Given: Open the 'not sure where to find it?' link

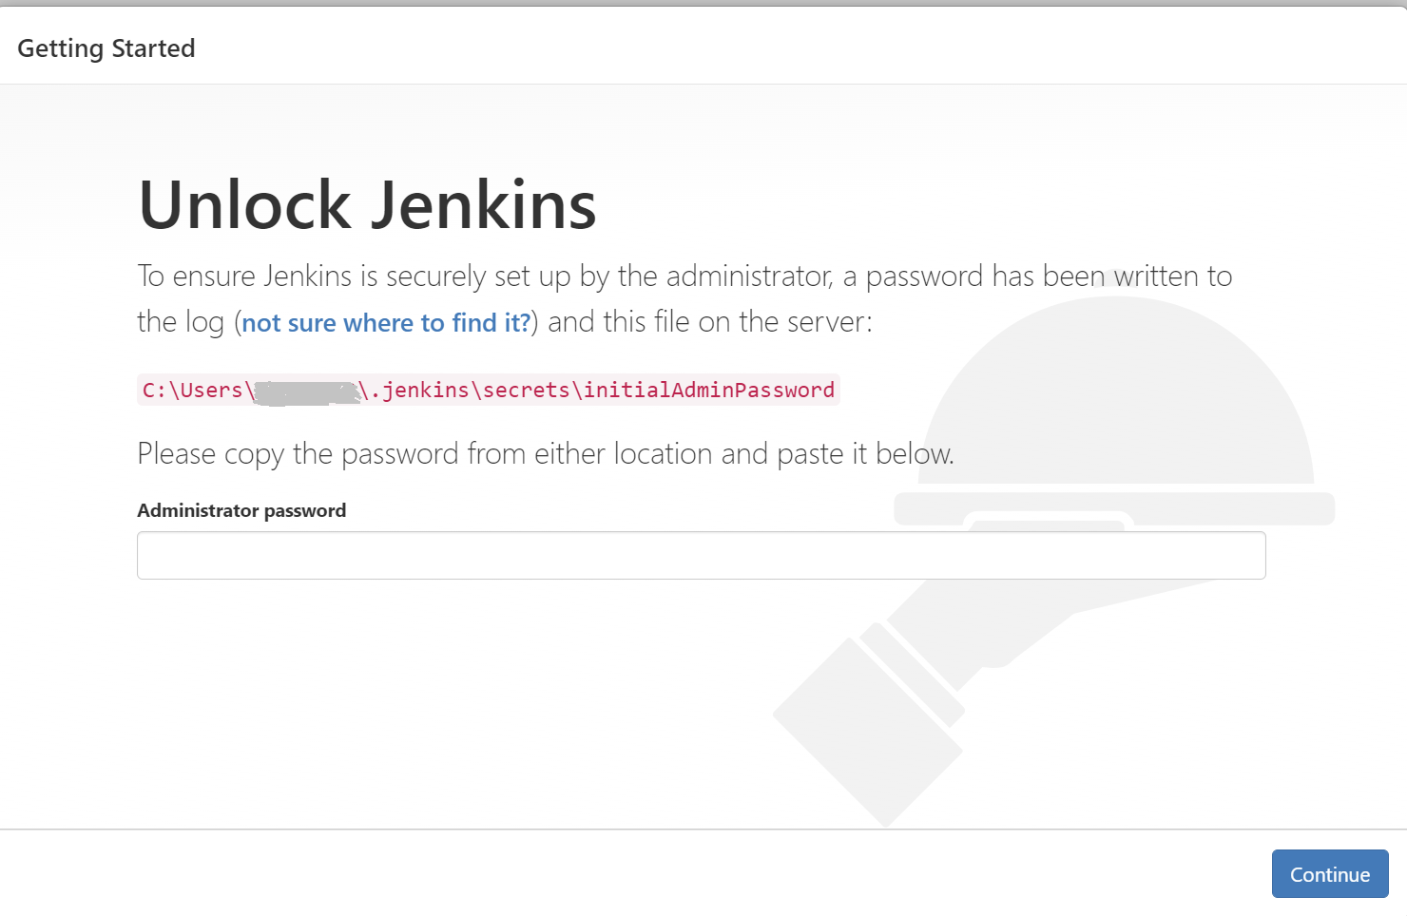Looking at the screenshot, I should (x=386, y=323).
